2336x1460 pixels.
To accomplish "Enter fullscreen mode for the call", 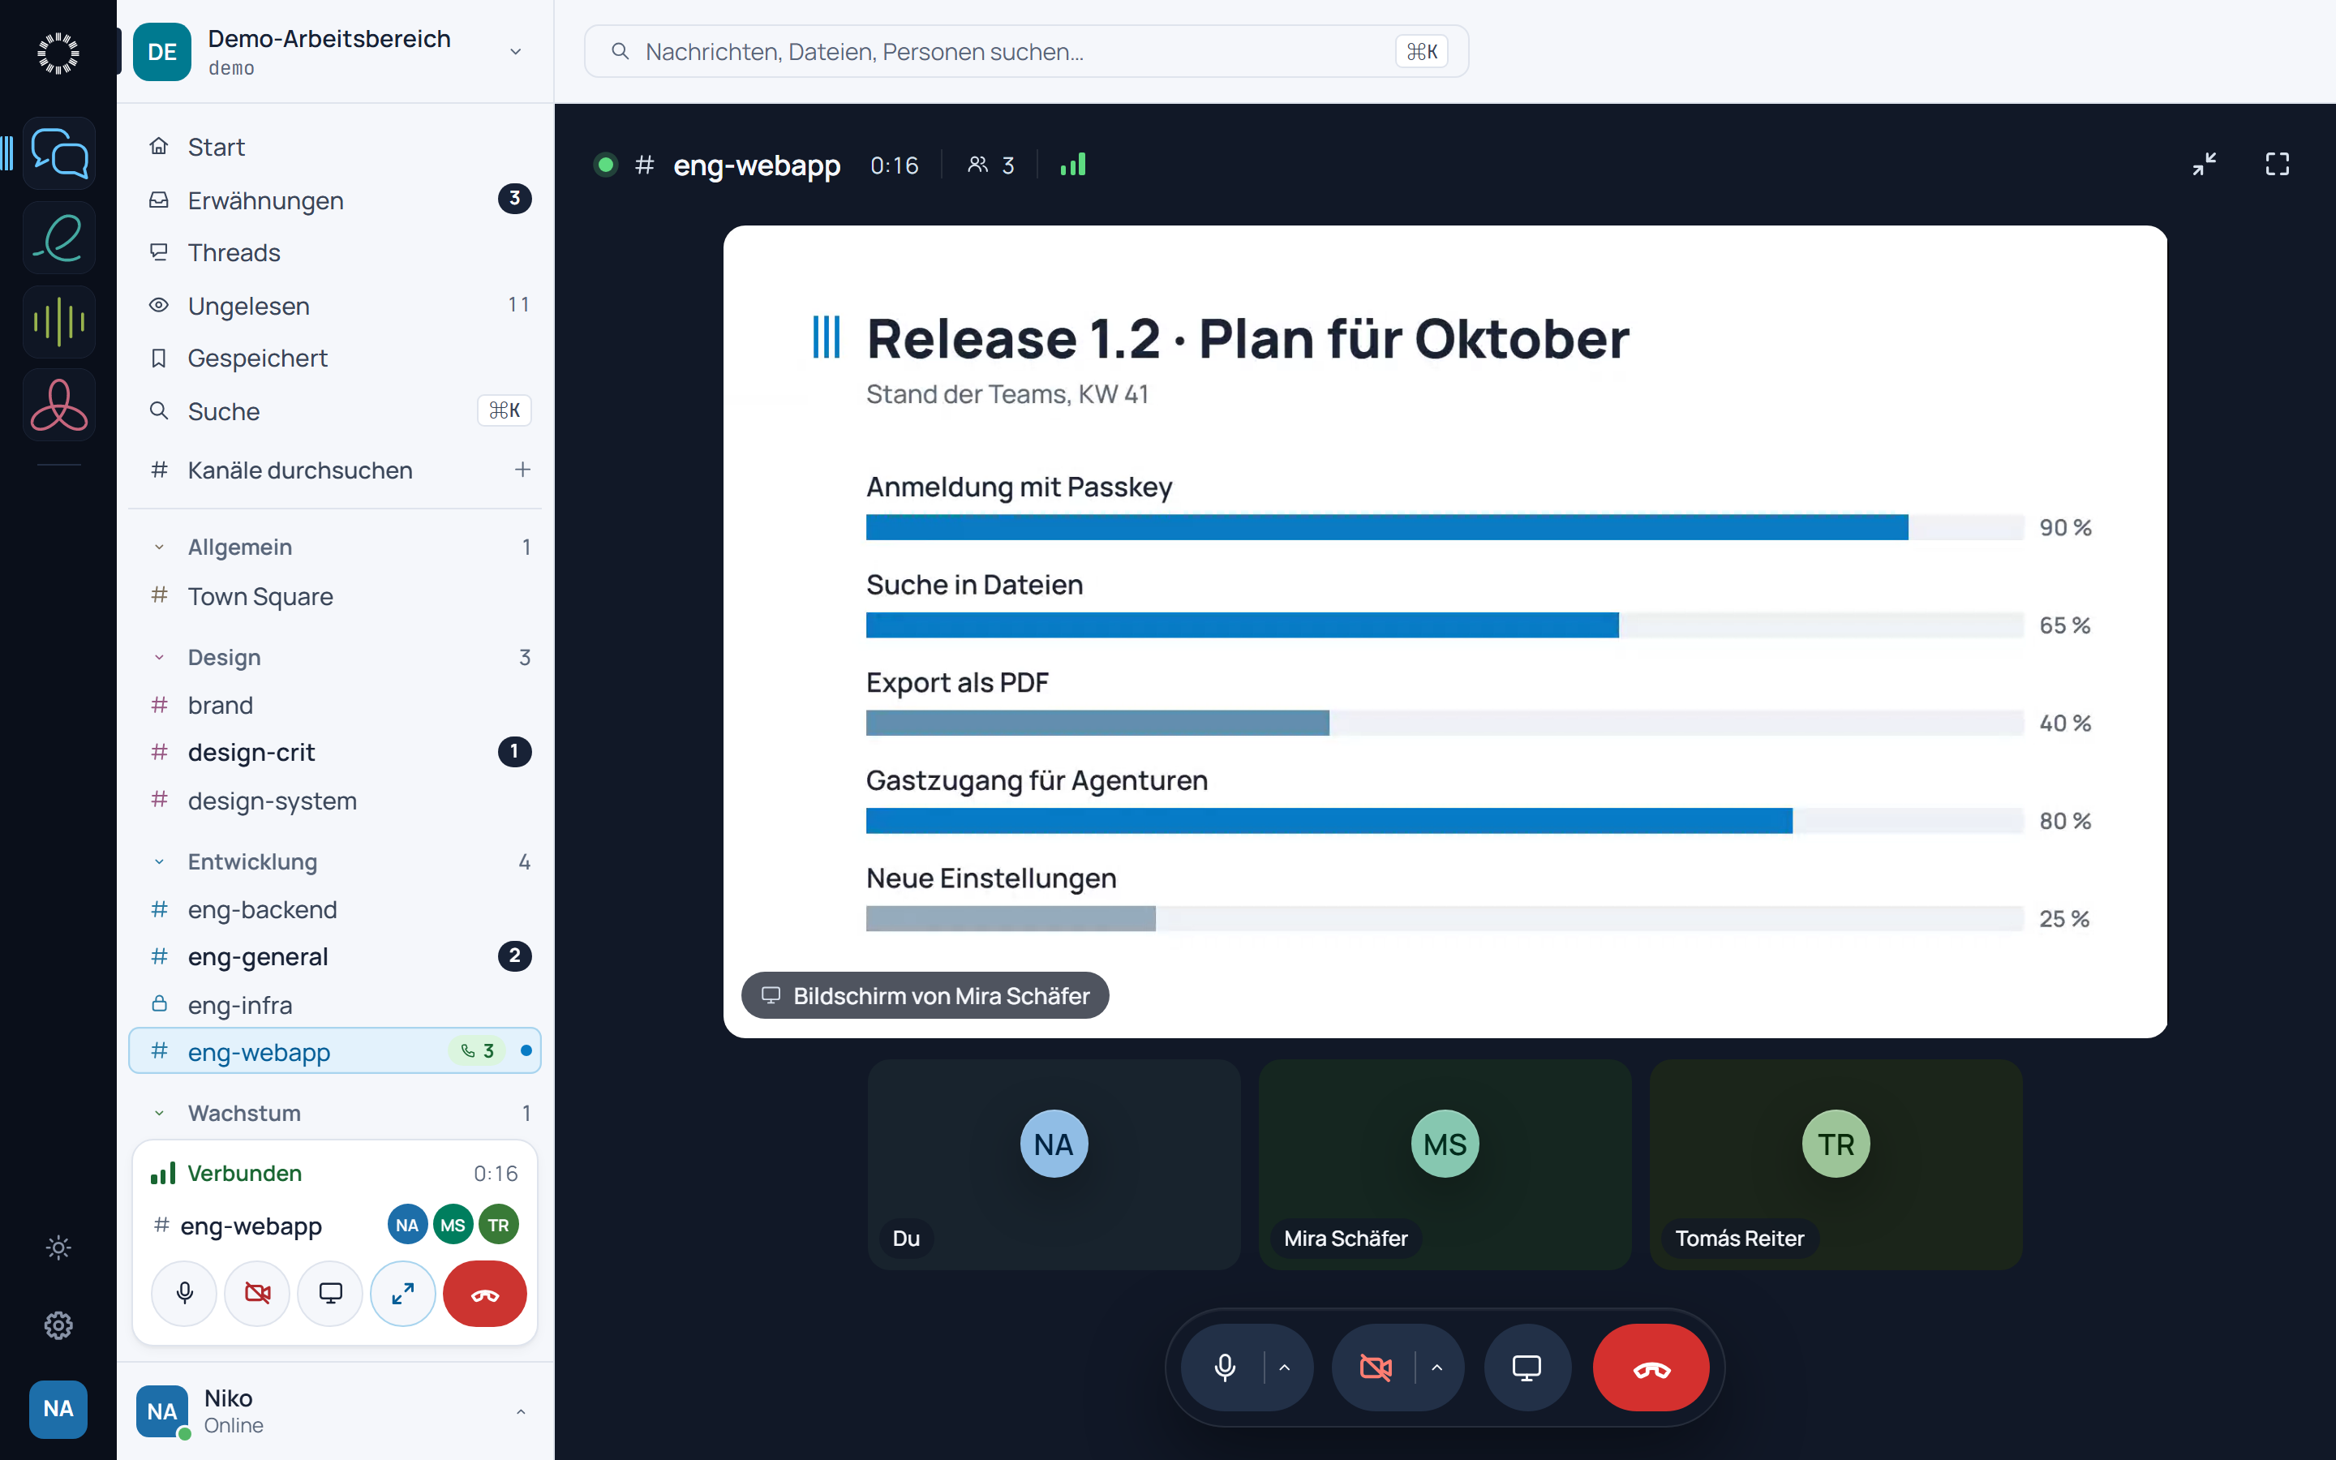I will pos(2277,164).
